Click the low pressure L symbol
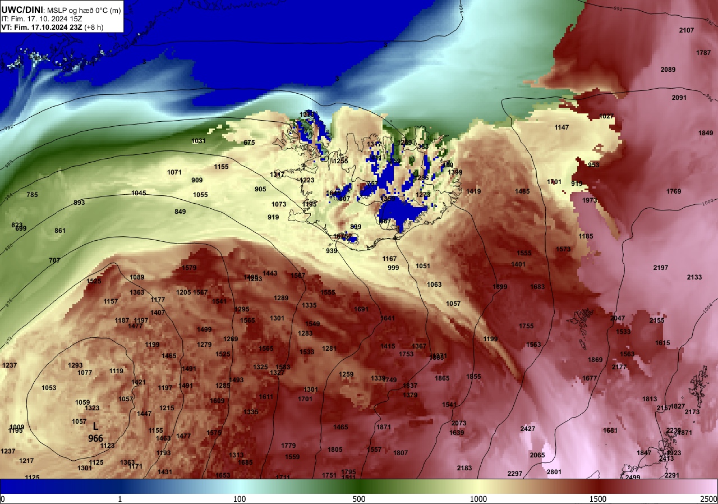Viewport: 718px width, 504px height. click(95, 427)
